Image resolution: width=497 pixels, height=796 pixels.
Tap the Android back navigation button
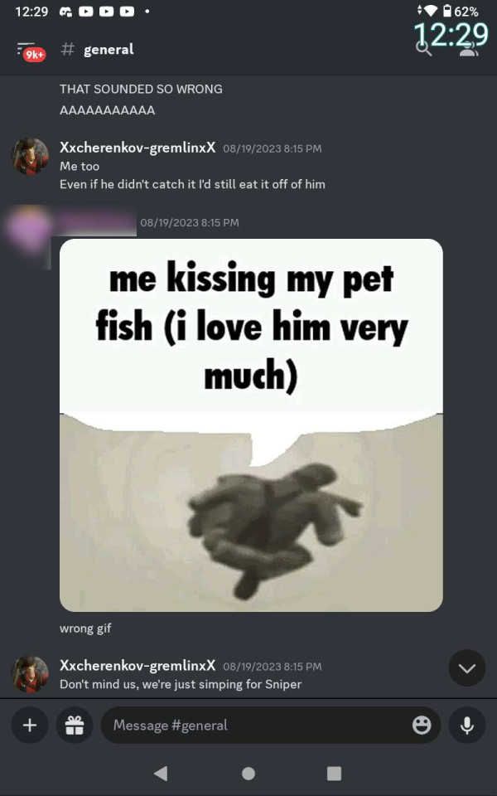click(x=161, y=773)
